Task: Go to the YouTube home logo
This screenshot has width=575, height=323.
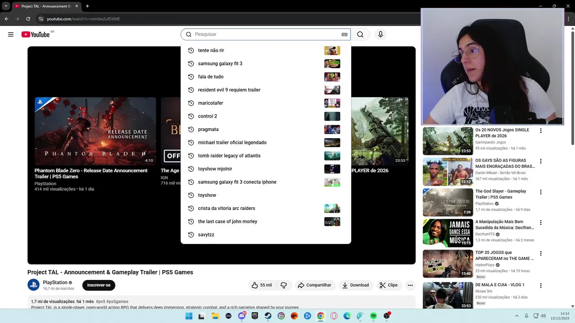Action: [x=35, y=35]
